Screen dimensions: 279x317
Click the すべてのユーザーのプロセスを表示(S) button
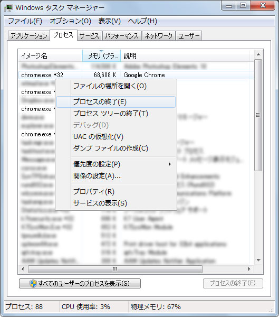80,283
